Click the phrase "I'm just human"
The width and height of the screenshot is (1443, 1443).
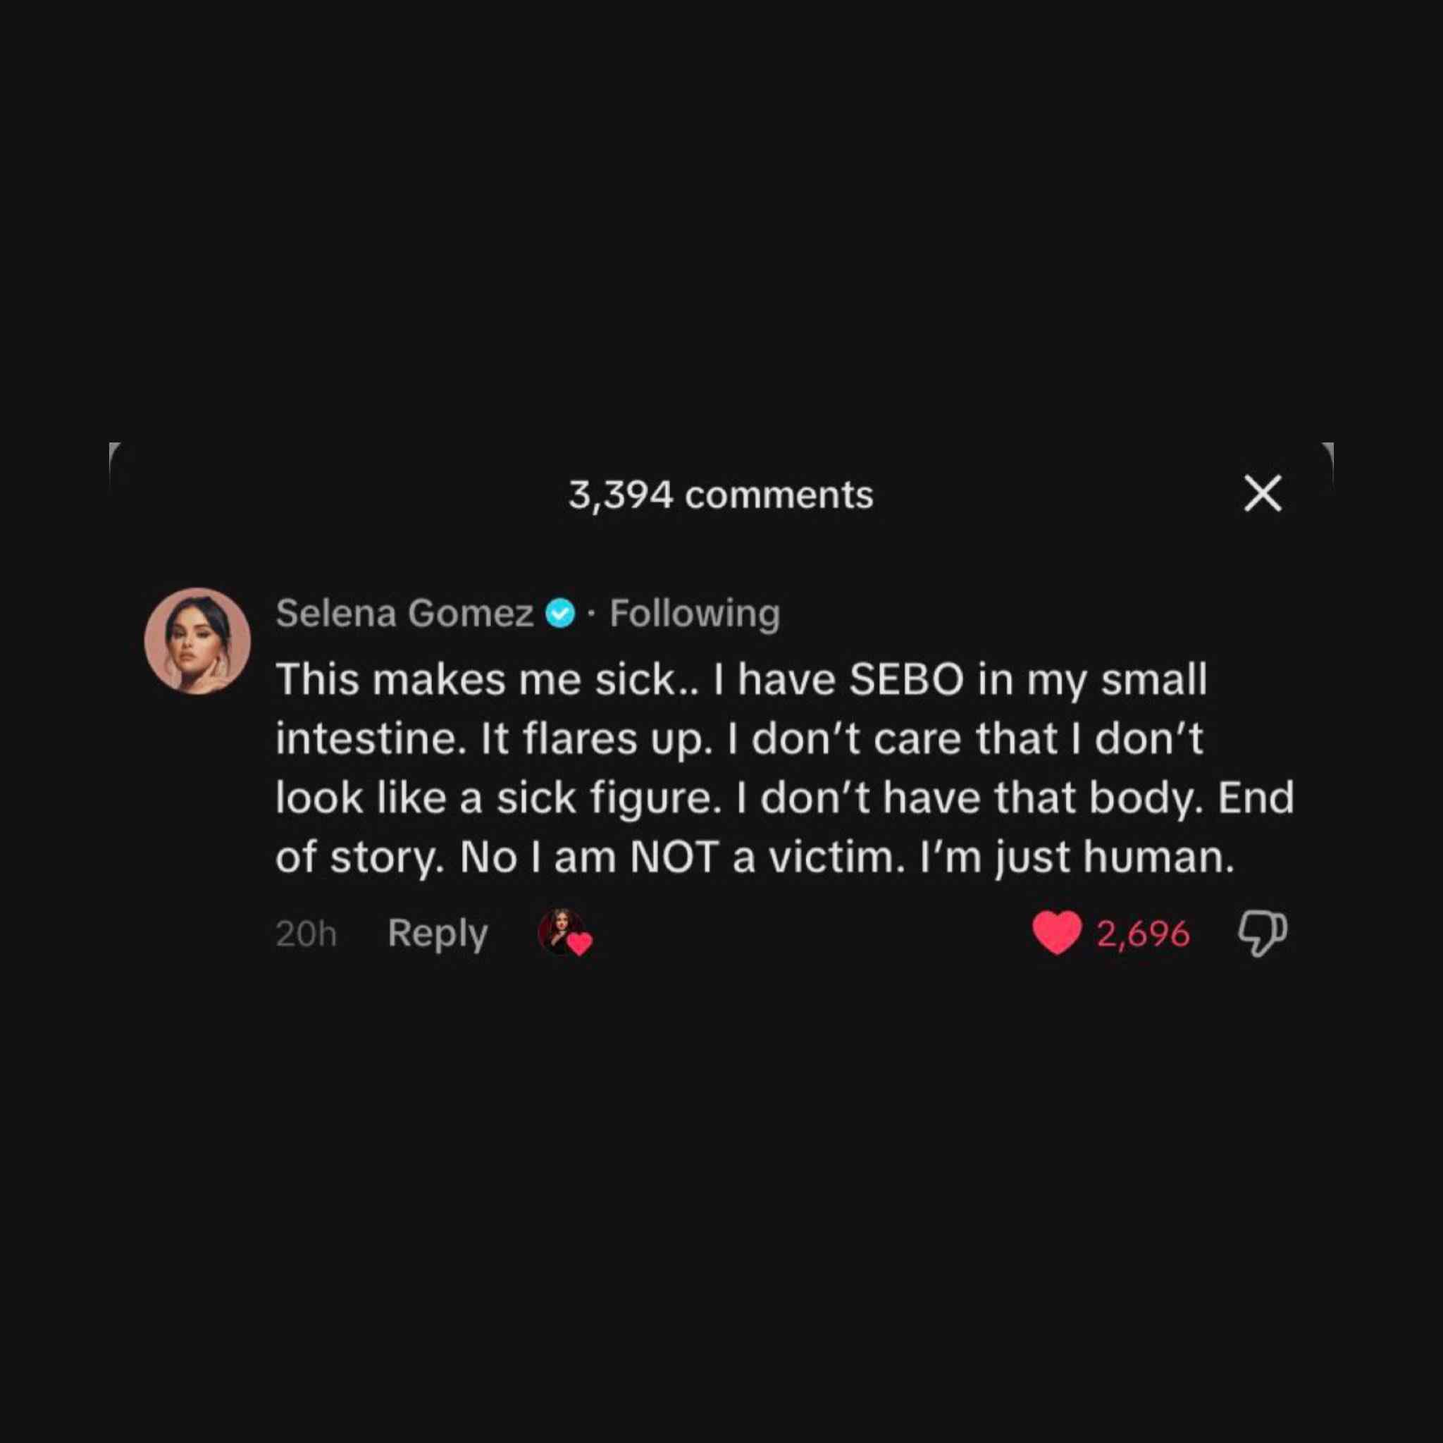pos(1077,857)
